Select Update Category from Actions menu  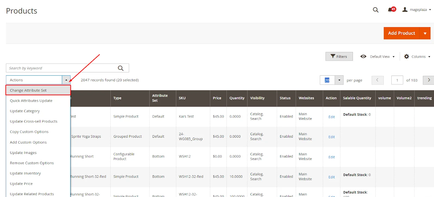tap(25, 111)
